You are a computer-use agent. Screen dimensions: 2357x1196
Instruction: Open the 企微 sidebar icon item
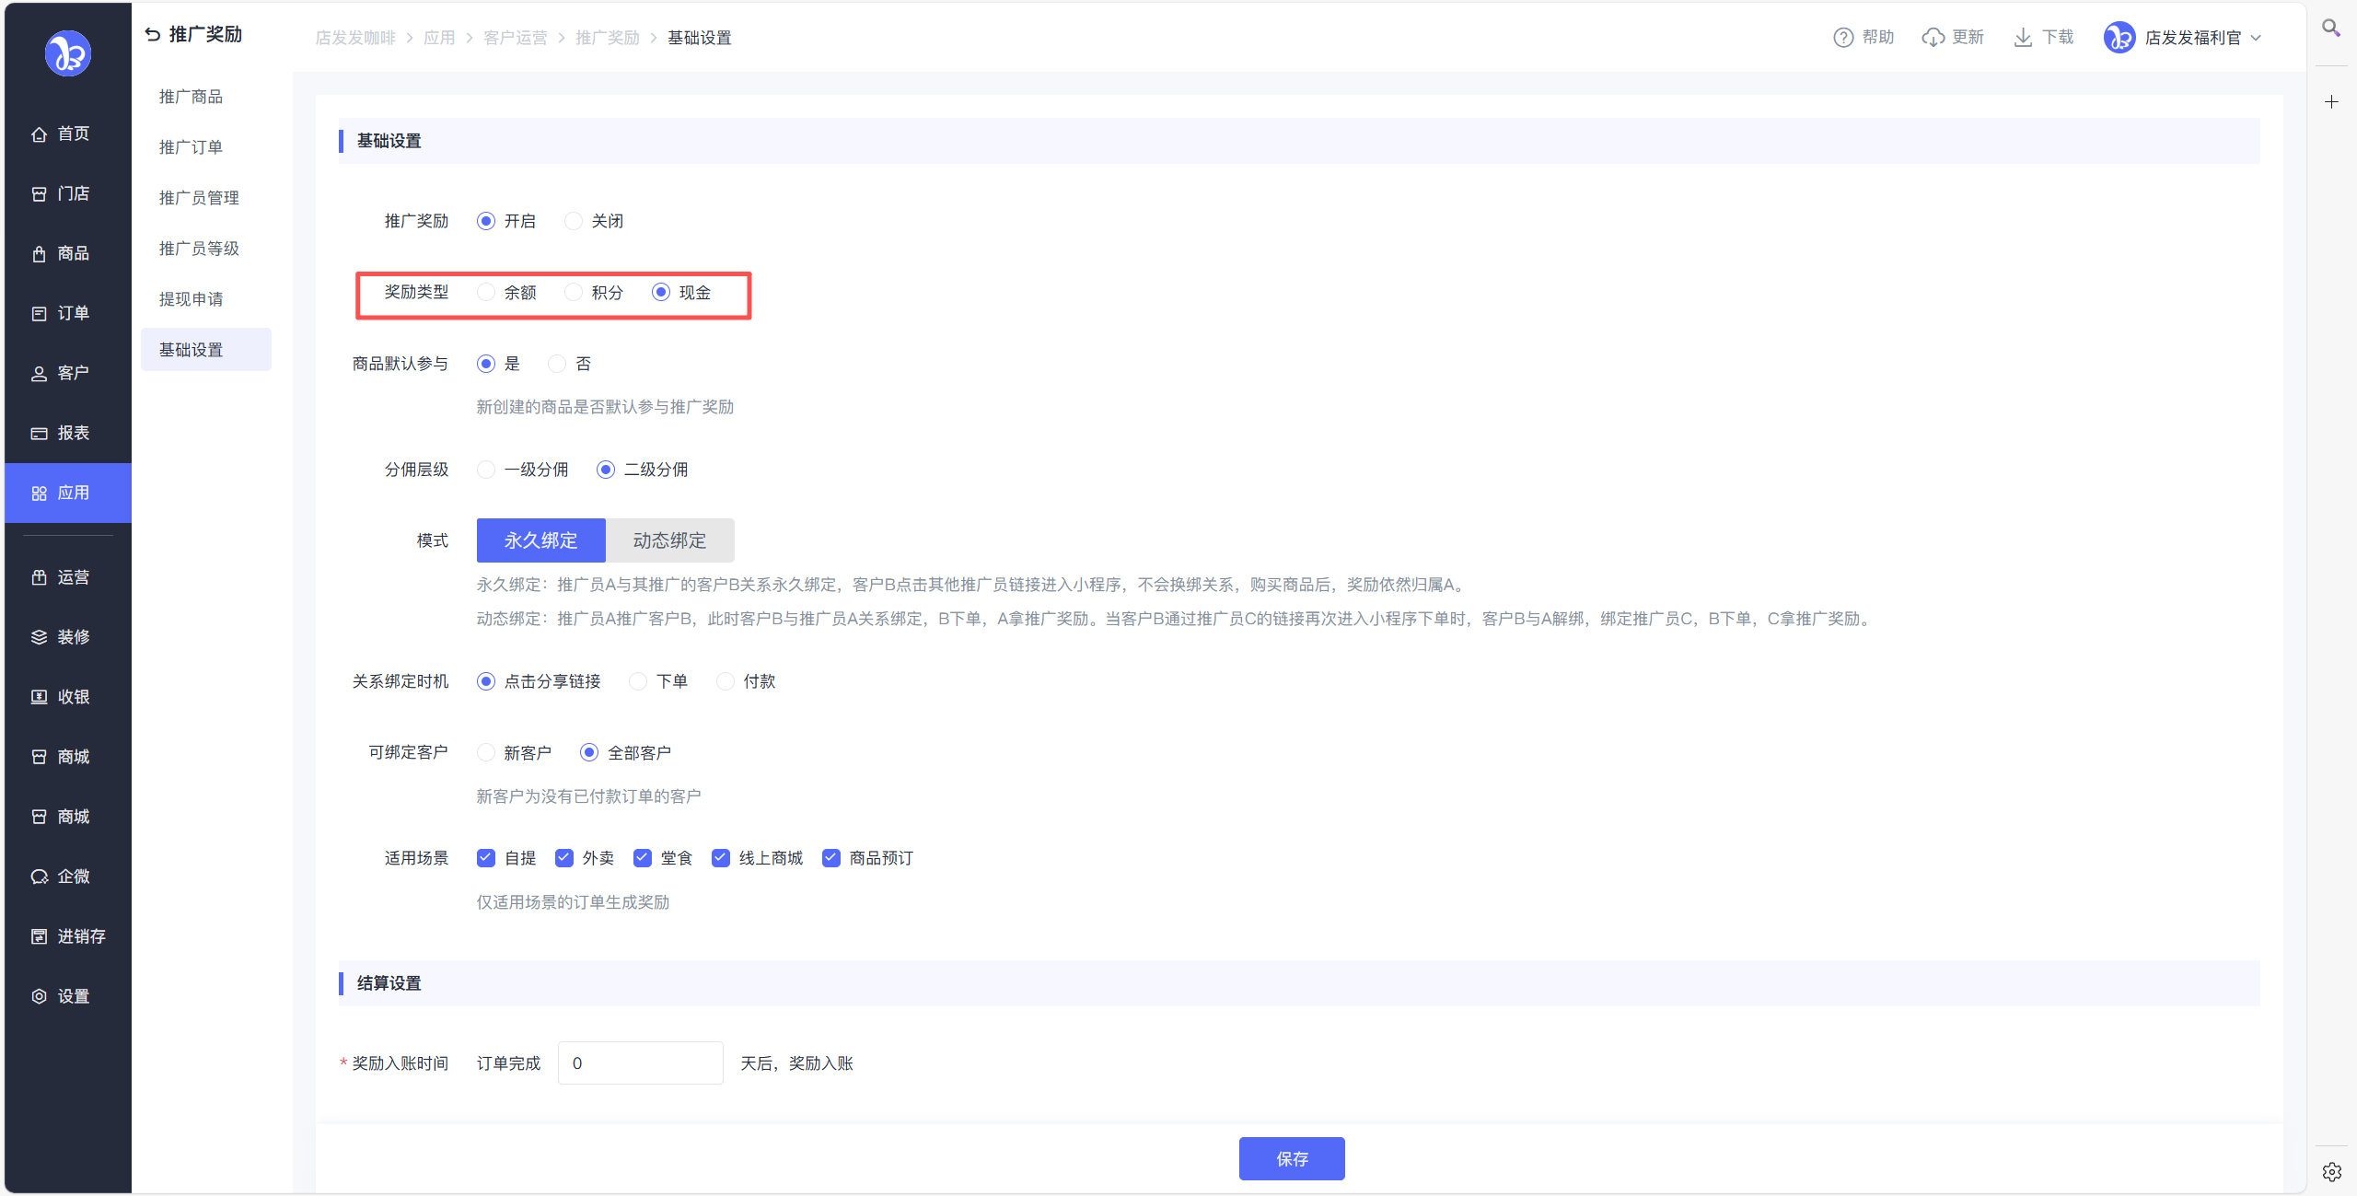coord(39,877)
